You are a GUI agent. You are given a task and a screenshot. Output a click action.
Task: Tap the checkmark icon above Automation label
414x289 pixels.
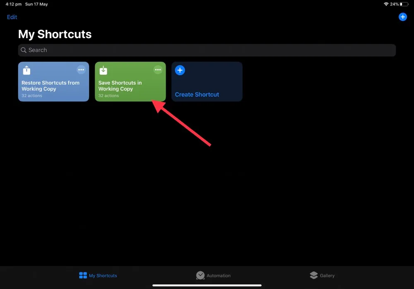click(200, 275)
